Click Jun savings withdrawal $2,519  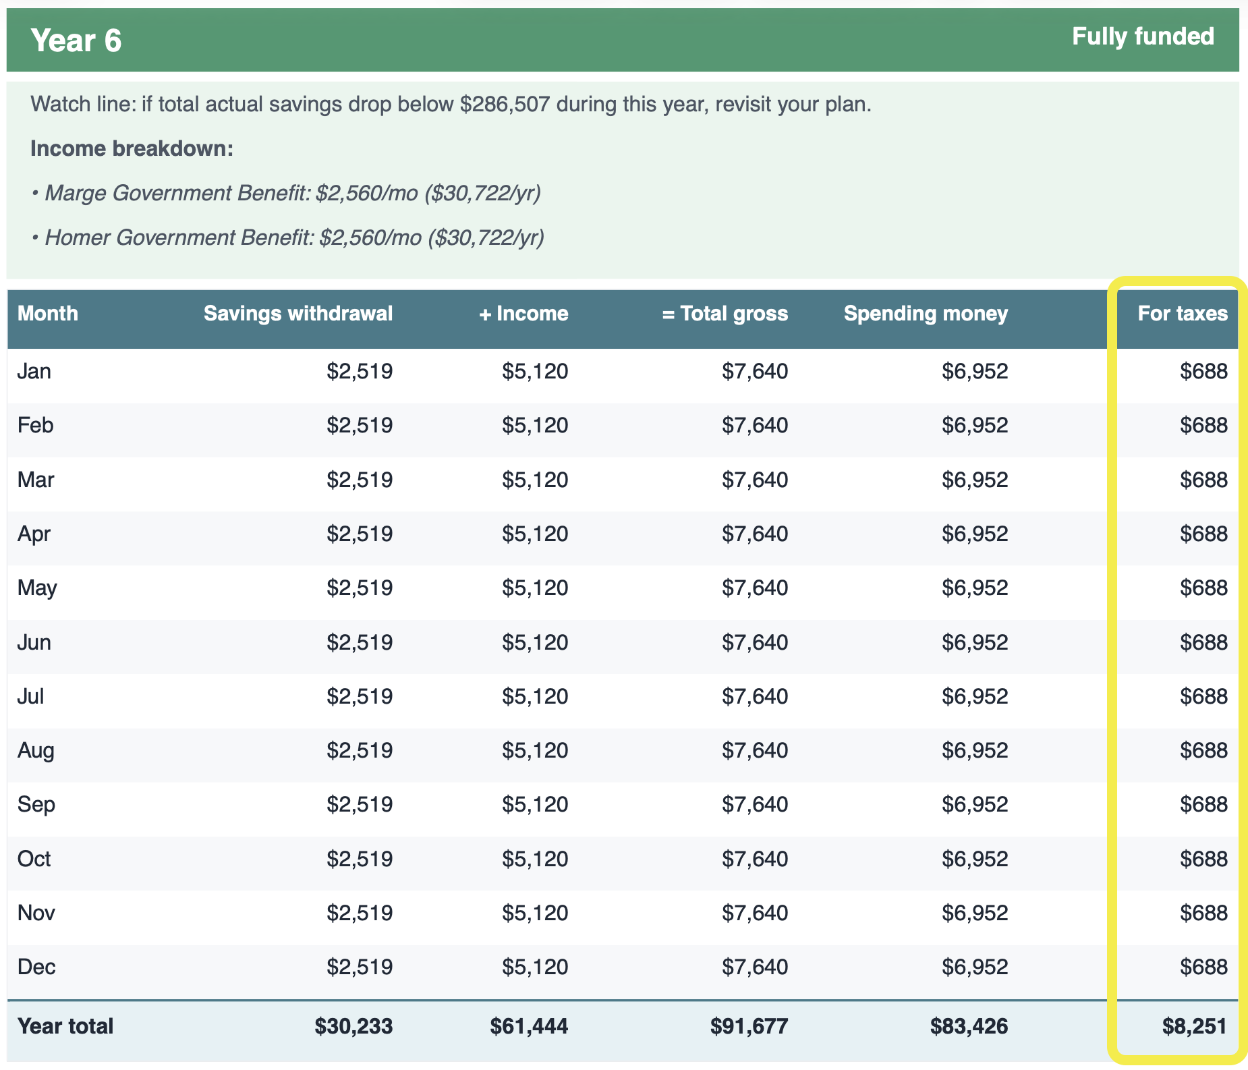pos(360,642)
